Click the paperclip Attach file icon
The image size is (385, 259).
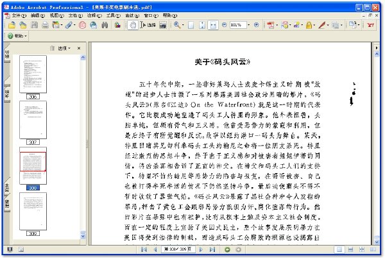pos(69,25)
